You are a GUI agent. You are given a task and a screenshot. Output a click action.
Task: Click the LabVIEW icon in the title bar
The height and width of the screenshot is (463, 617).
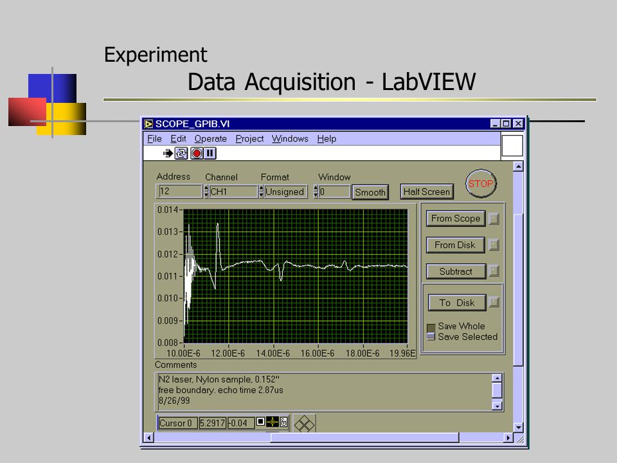coord(148,124)
